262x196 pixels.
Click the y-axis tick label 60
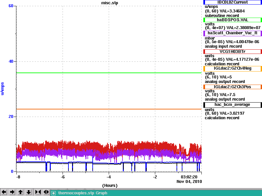[x=11, y=6]
